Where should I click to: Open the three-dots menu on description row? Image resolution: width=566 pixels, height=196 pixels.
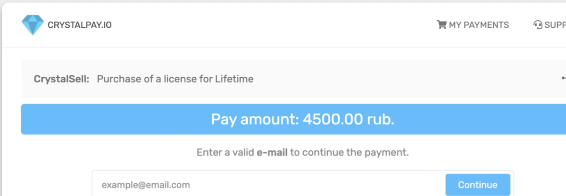[x=563, y=79]
